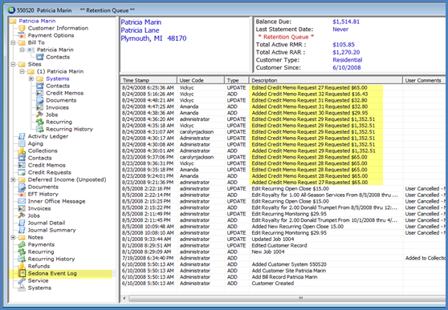Click the Service wrench icon
Image resolution: width=448 pixels, height=310 pixels.
click(22, 280)
